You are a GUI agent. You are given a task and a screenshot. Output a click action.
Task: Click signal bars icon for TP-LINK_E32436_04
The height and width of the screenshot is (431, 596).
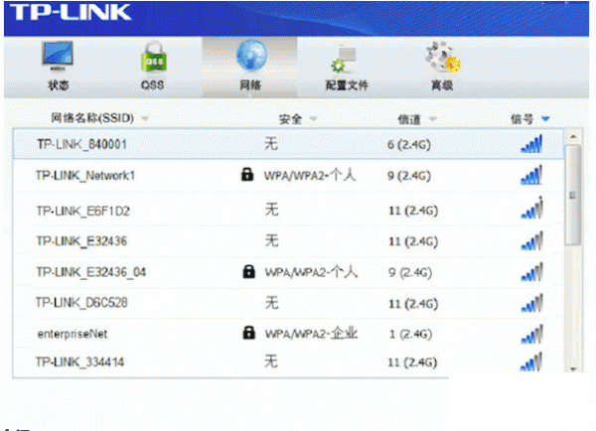(x=532, y=272)
